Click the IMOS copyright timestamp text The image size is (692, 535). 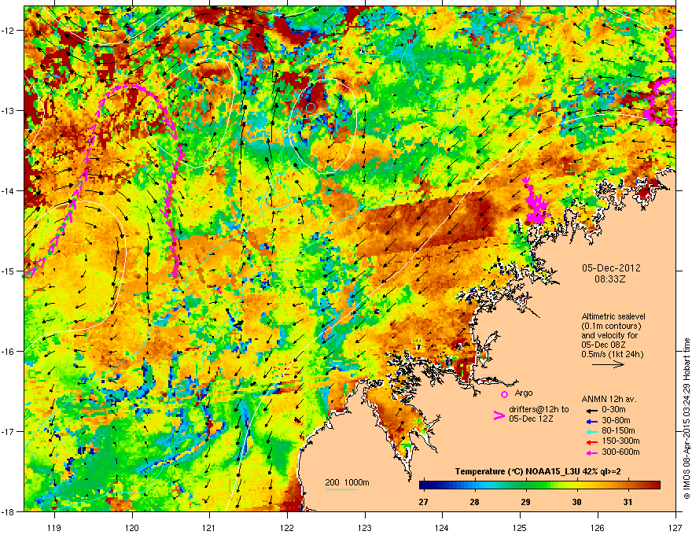pos(686,419)
